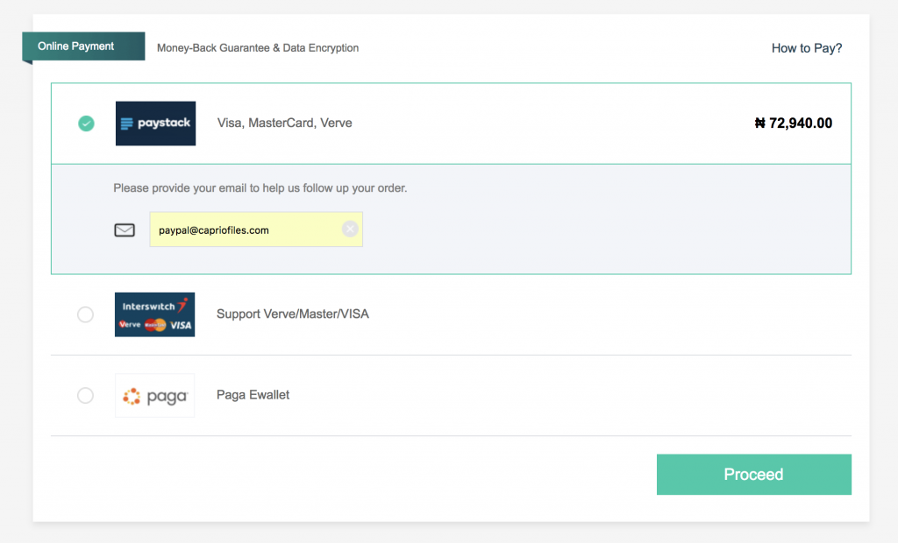Select the Interswitch payment radio button
Viewport: 898px width, 543px height.
85,314
